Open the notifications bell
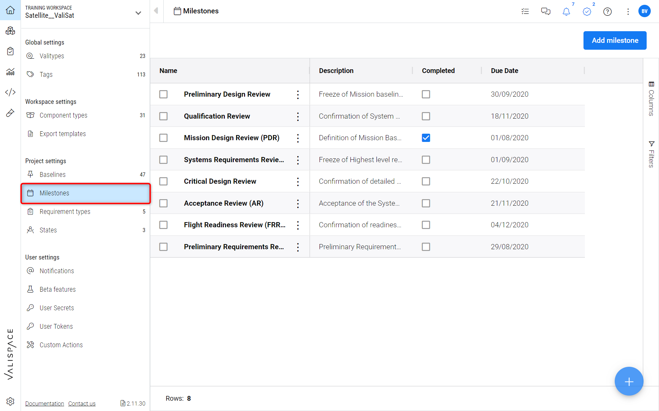 coord(566,12)
